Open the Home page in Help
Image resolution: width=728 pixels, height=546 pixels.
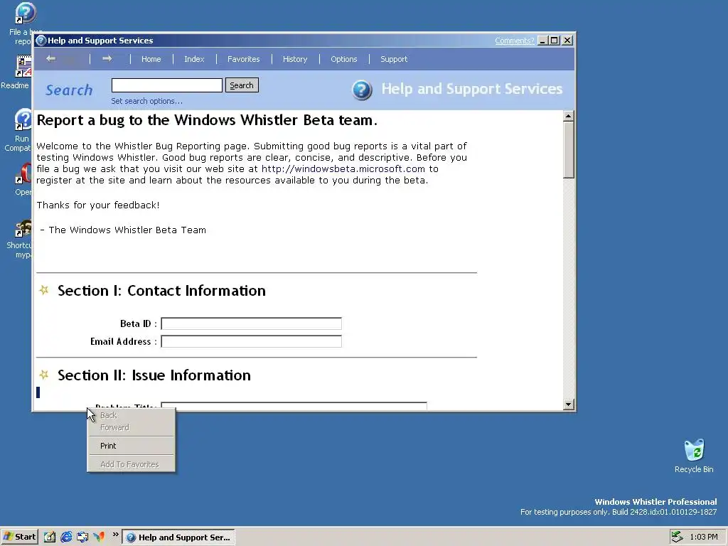(x=151, y=59)
